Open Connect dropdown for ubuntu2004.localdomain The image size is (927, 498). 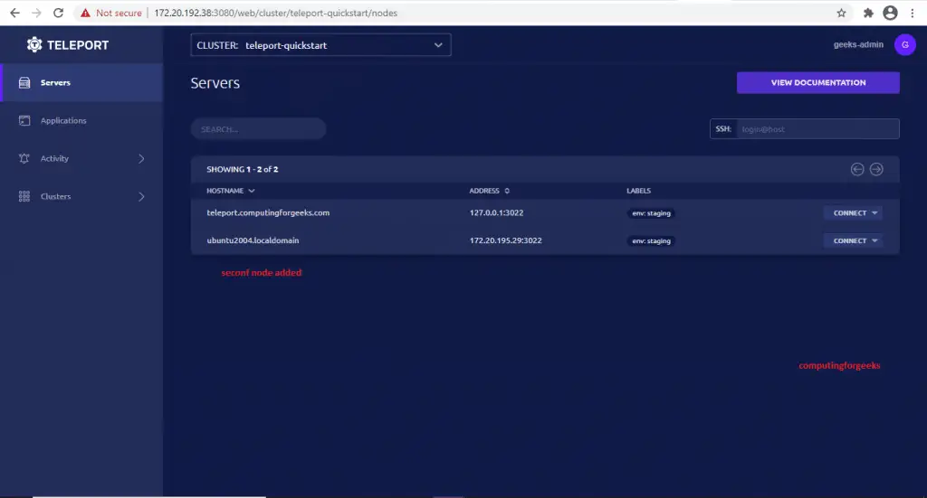click(853, 240)
